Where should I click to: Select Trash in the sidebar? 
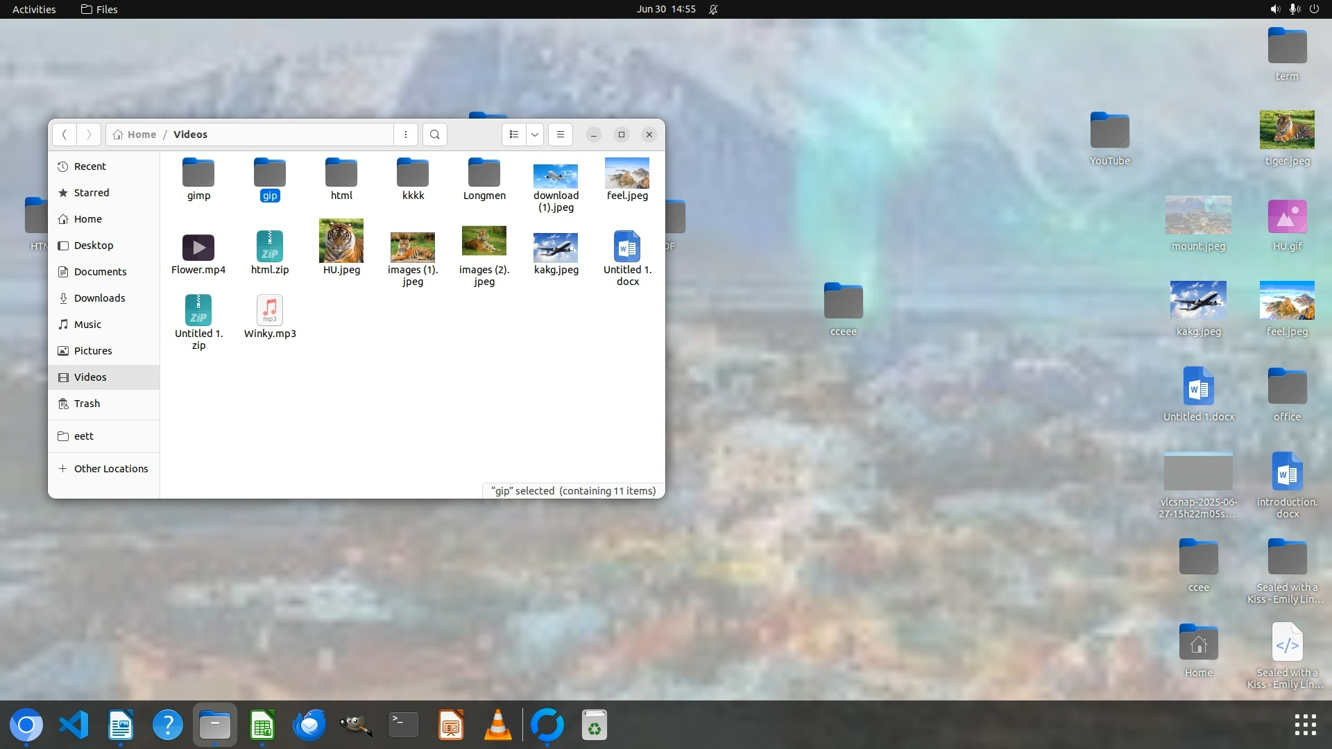(x=87, y=404)
